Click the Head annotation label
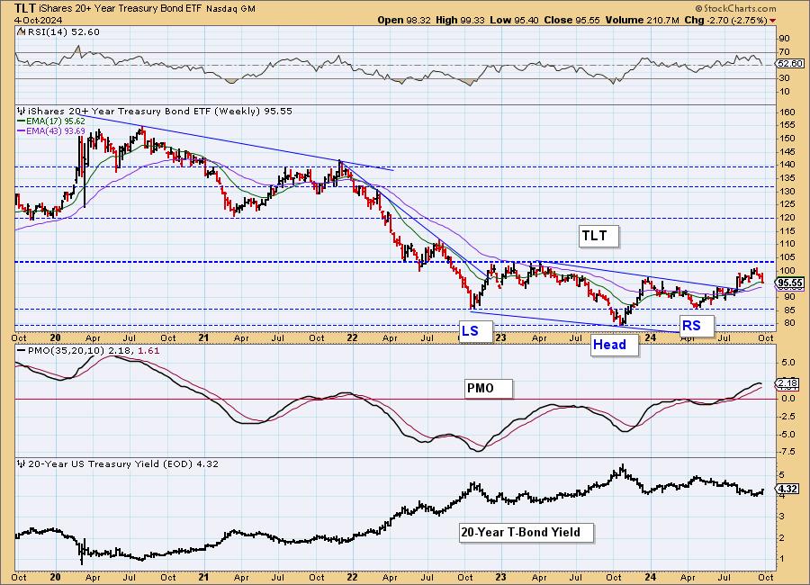This screenshot has width=810, height=585. [614, 345]
